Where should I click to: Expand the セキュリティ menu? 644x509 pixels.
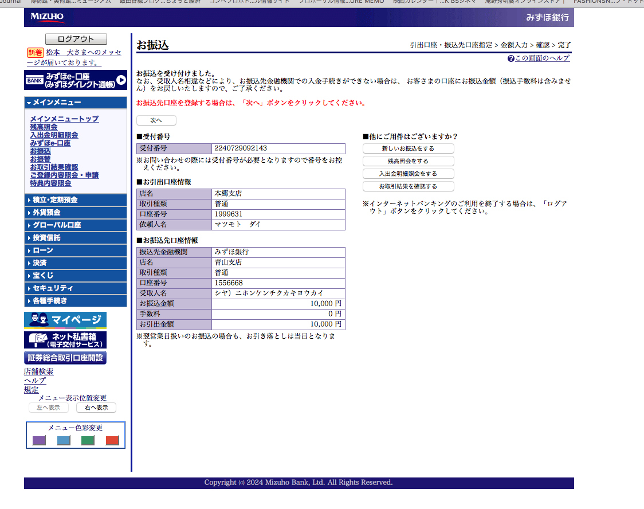coord(76,288)
